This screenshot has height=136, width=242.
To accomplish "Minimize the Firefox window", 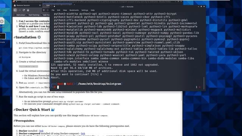I will [175, 2].
